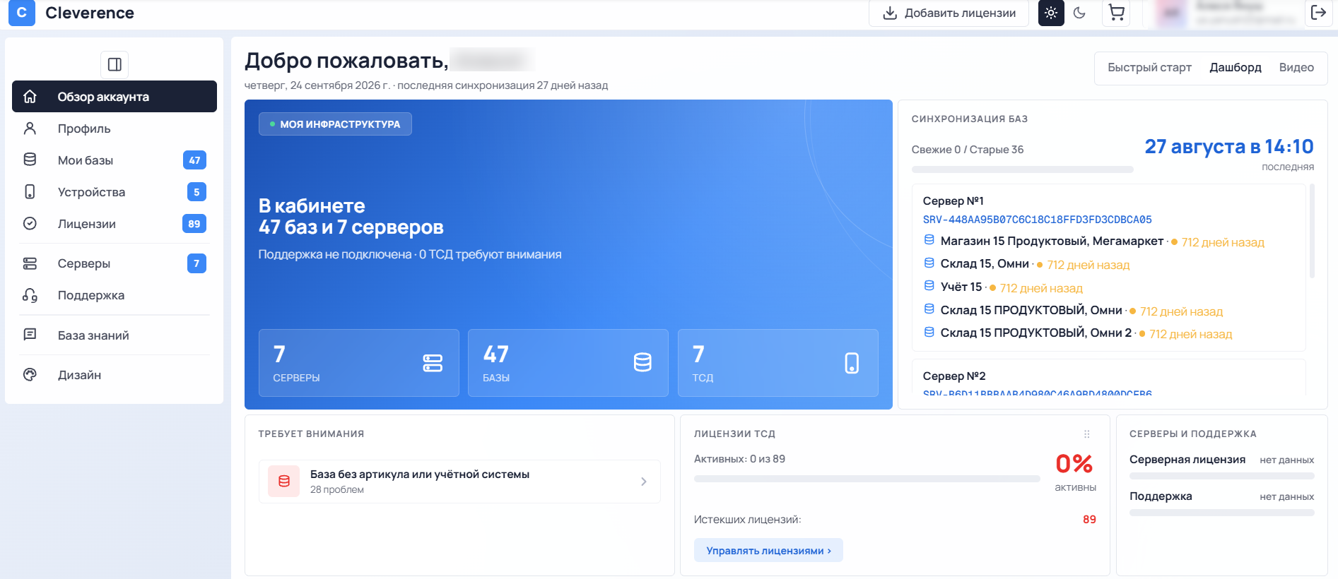1338x579 pixels.
Task: Click the Активных licenses progress bar
Action: [867, 479]
